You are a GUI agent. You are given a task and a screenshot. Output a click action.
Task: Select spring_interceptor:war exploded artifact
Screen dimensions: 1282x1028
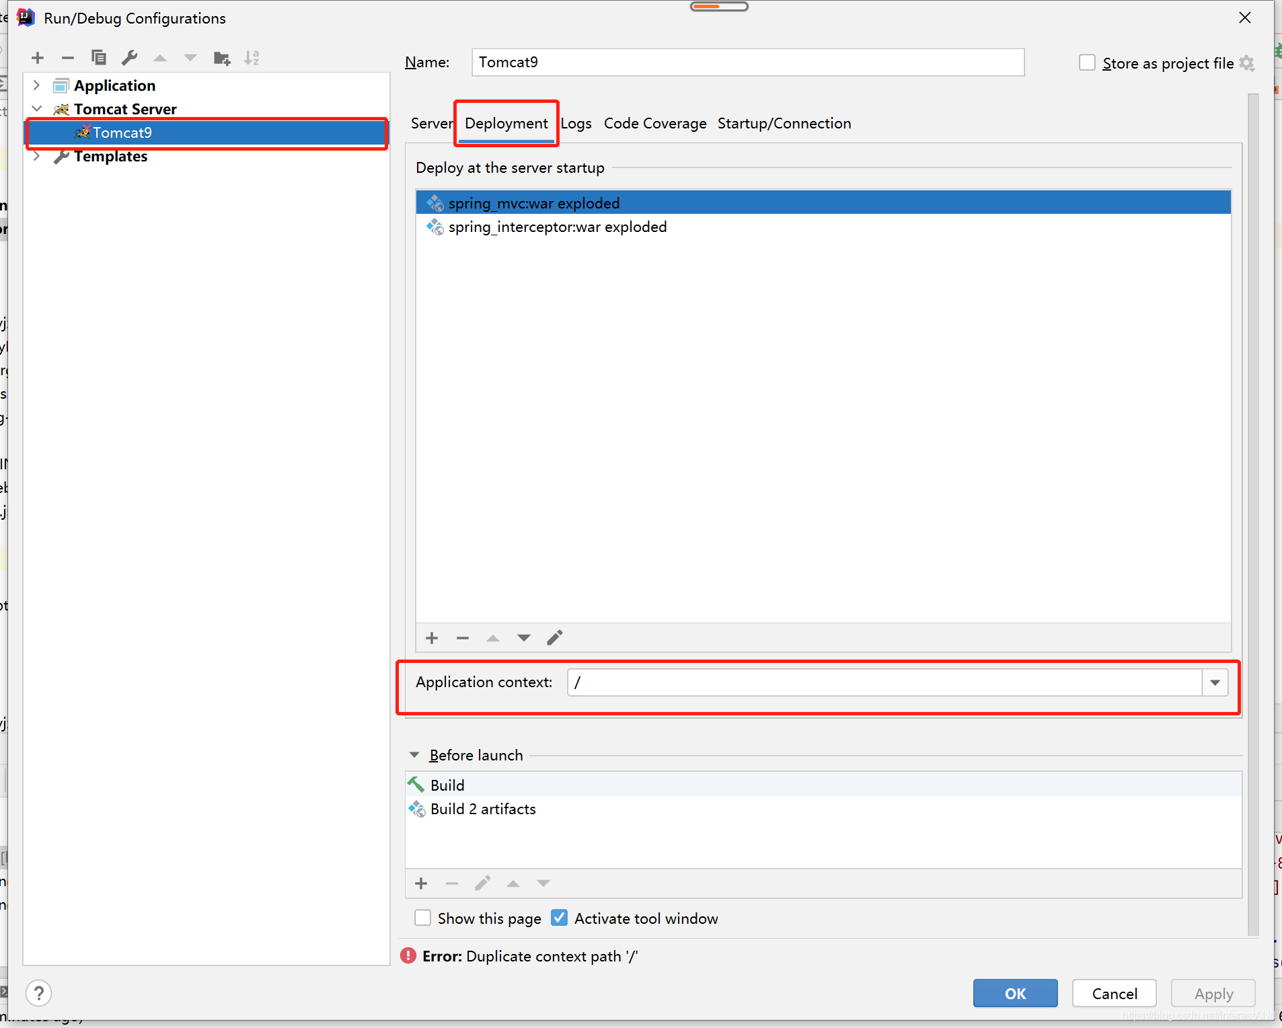tap(823, 227)
